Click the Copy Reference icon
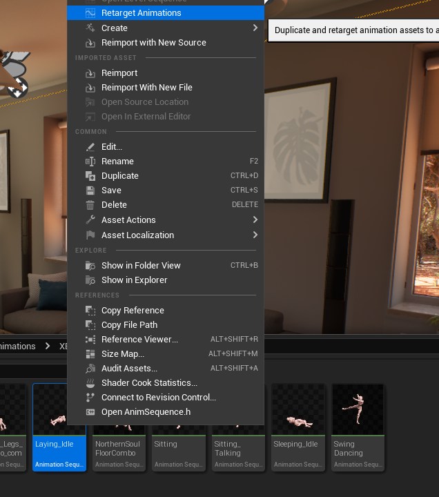The width and height of the screenshot is (439, 497). pyautogui.click(x=90, y=311)
